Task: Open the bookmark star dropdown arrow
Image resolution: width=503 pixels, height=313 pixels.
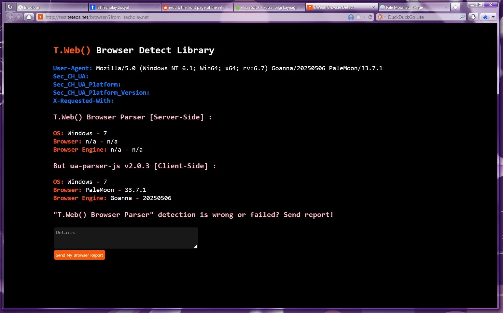Action: (364, 17)
